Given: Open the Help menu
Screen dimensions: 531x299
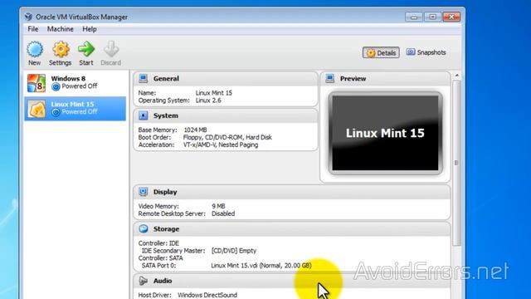Looking at the screenshot, I should click(90, 29).
